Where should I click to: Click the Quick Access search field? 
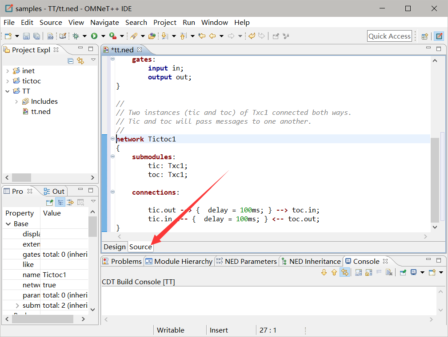click(389, 36)
